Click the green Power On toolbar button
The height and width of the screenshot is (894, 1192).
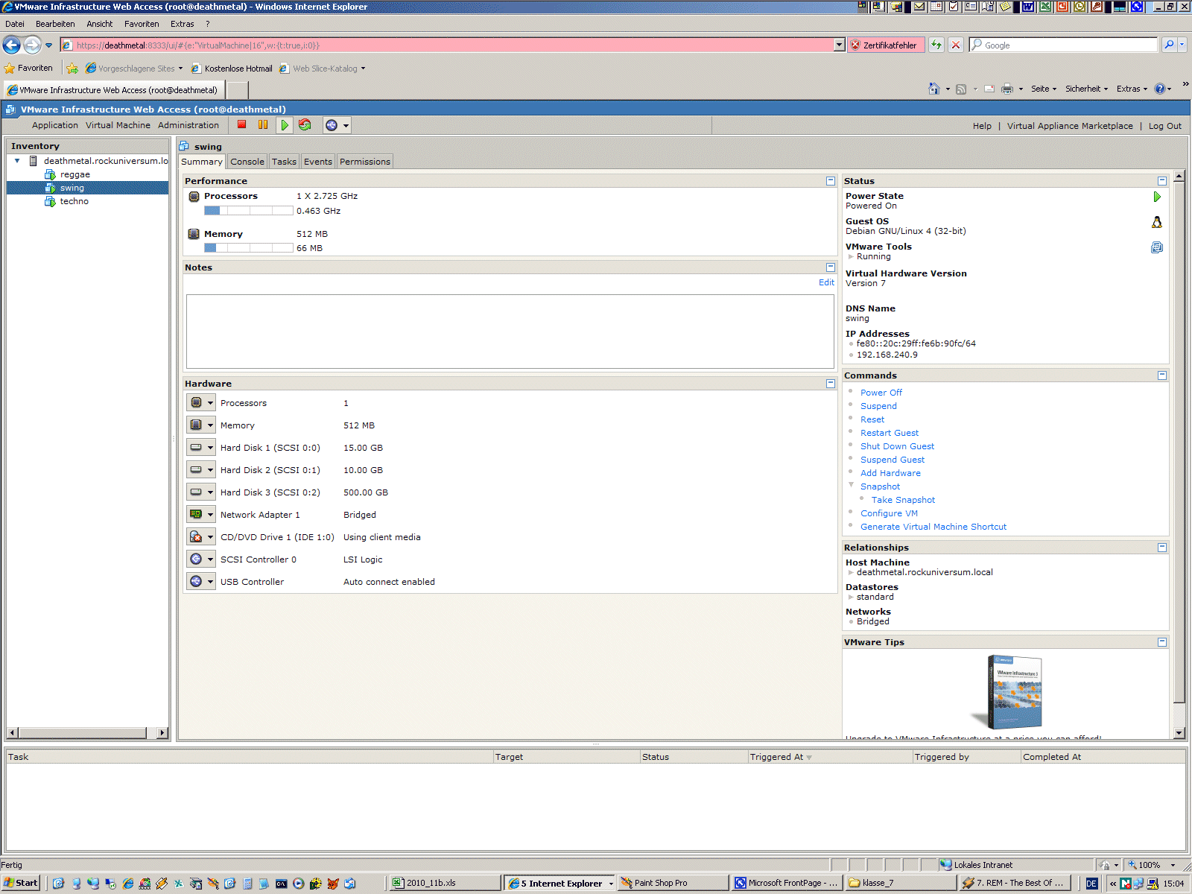pyautogui.click(x=285, y=125)
